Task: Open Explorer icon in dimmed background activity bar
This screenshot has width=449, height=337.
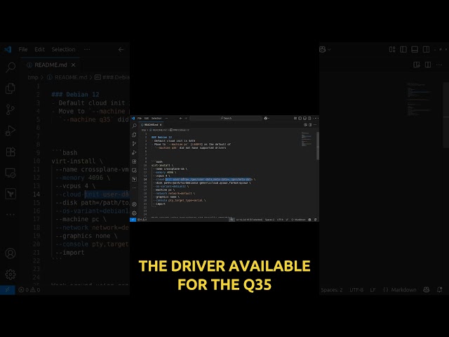Action: pyautogui.click(x=11, y=88)
